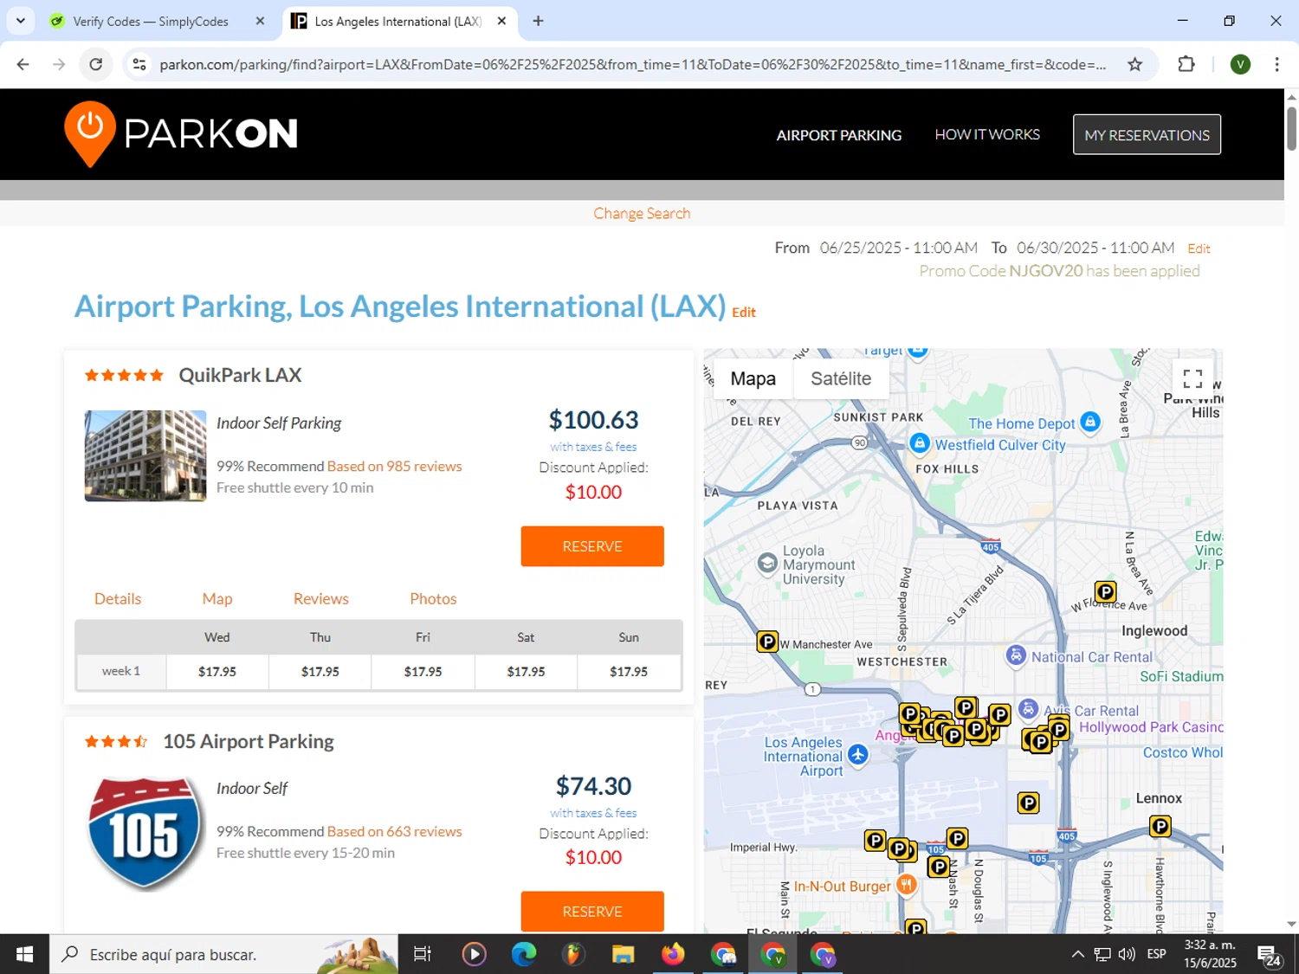Click the In-N-Out Burger map icon
This screenshot has width=1299, height=974.
click(907, 884)
